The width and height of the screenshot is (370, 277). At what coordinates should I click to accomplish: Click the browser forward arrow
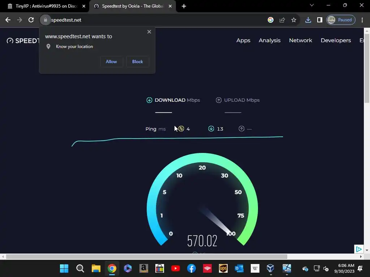tap(20, 20)
